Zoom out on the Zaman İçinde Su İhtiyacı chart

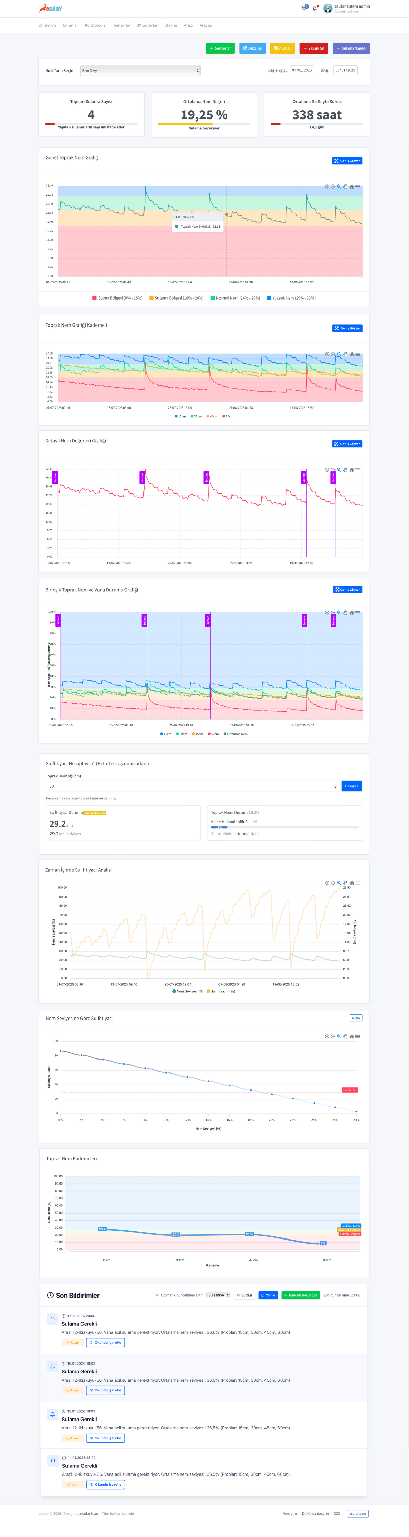point(333,883)
